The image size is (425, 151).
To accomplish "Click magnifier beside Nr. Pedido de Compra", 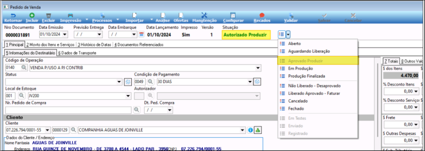I will [137, 110].
